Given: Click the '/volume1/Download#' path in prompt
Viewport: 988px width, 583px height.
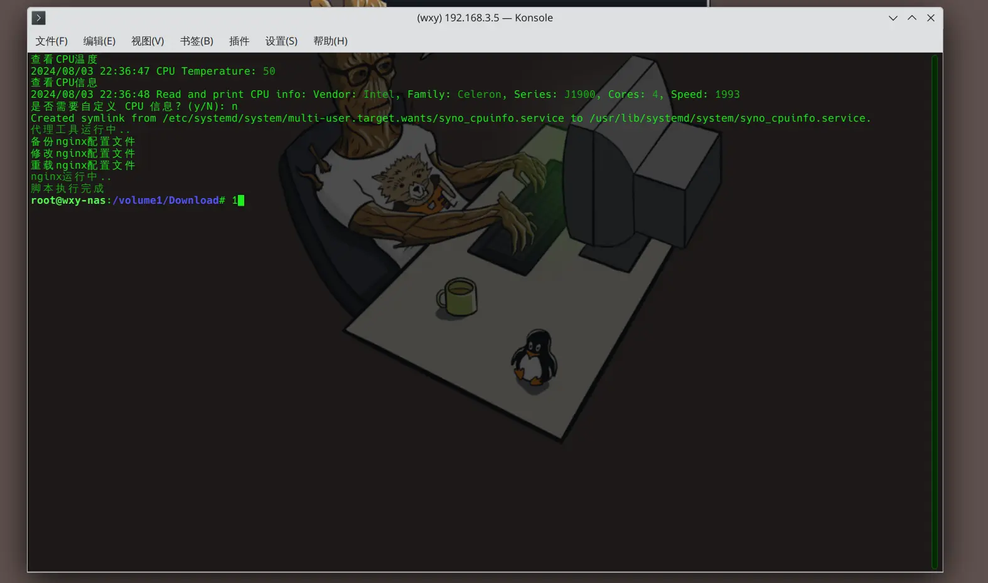Looking at the screenshot, I should click(x=168, y=201).
